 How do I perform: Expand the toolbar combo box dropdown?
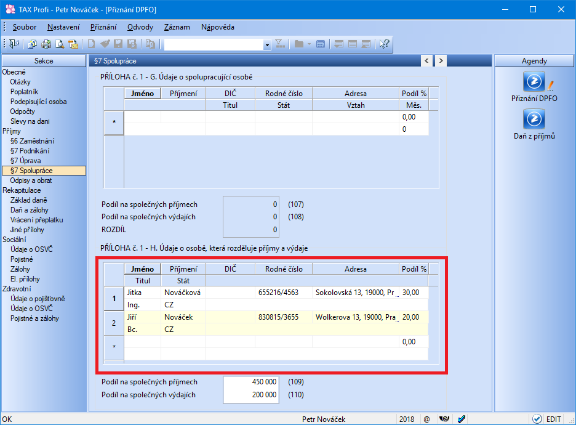pyautogui.click(x=267, y=44)
